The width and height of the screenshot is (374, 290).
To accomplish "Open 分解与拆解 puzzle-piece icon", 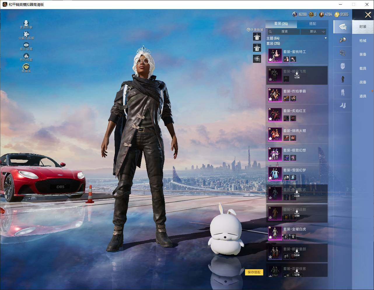I will (26, 34).
